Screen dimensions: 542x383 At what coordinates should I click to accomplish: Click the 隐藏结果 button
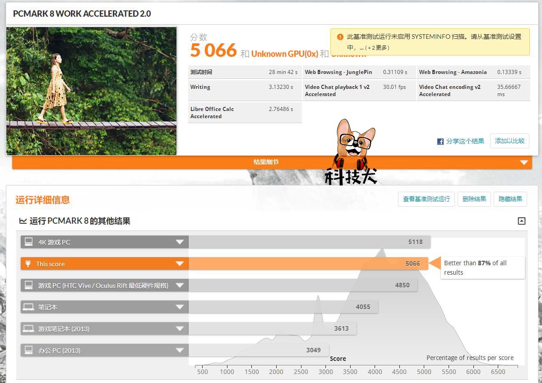[x=510, y=199]
